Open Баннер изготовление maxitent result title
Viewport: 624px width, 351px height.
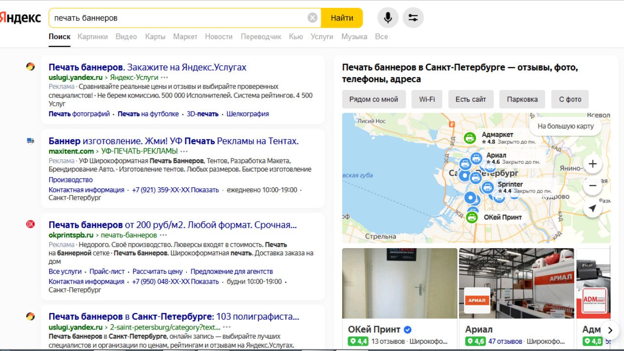pos(174,141)
